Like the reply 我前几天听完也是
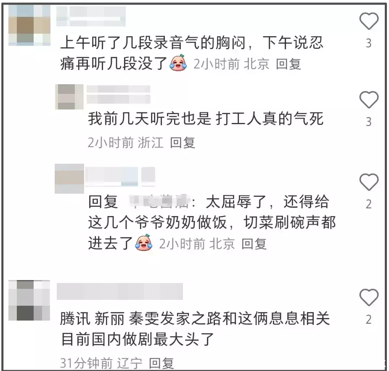This screenshot has width=389, height=371. 369,99
